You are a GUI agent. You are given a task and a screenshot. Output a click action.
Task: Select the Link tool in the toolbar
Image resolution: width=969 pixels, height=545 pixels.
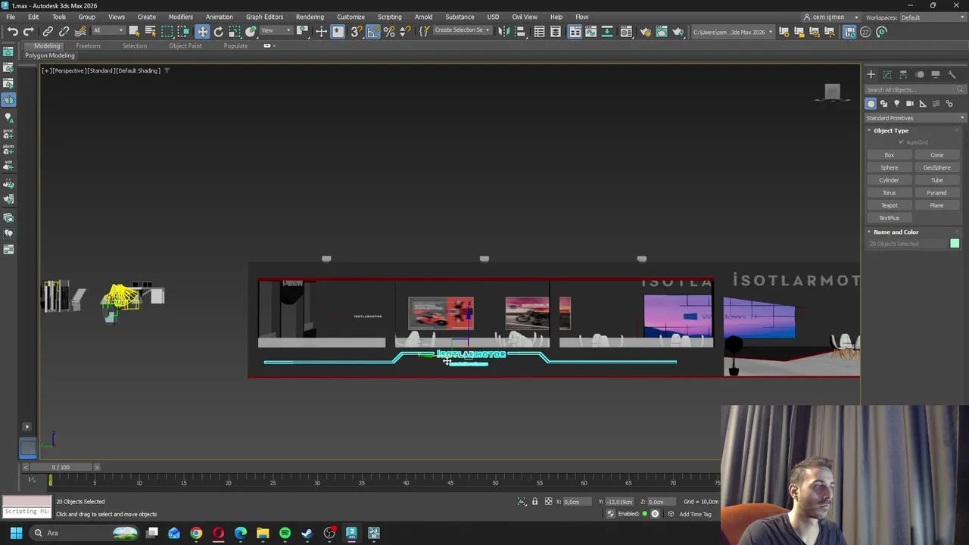pyautogui.click(x=48, y=31)
